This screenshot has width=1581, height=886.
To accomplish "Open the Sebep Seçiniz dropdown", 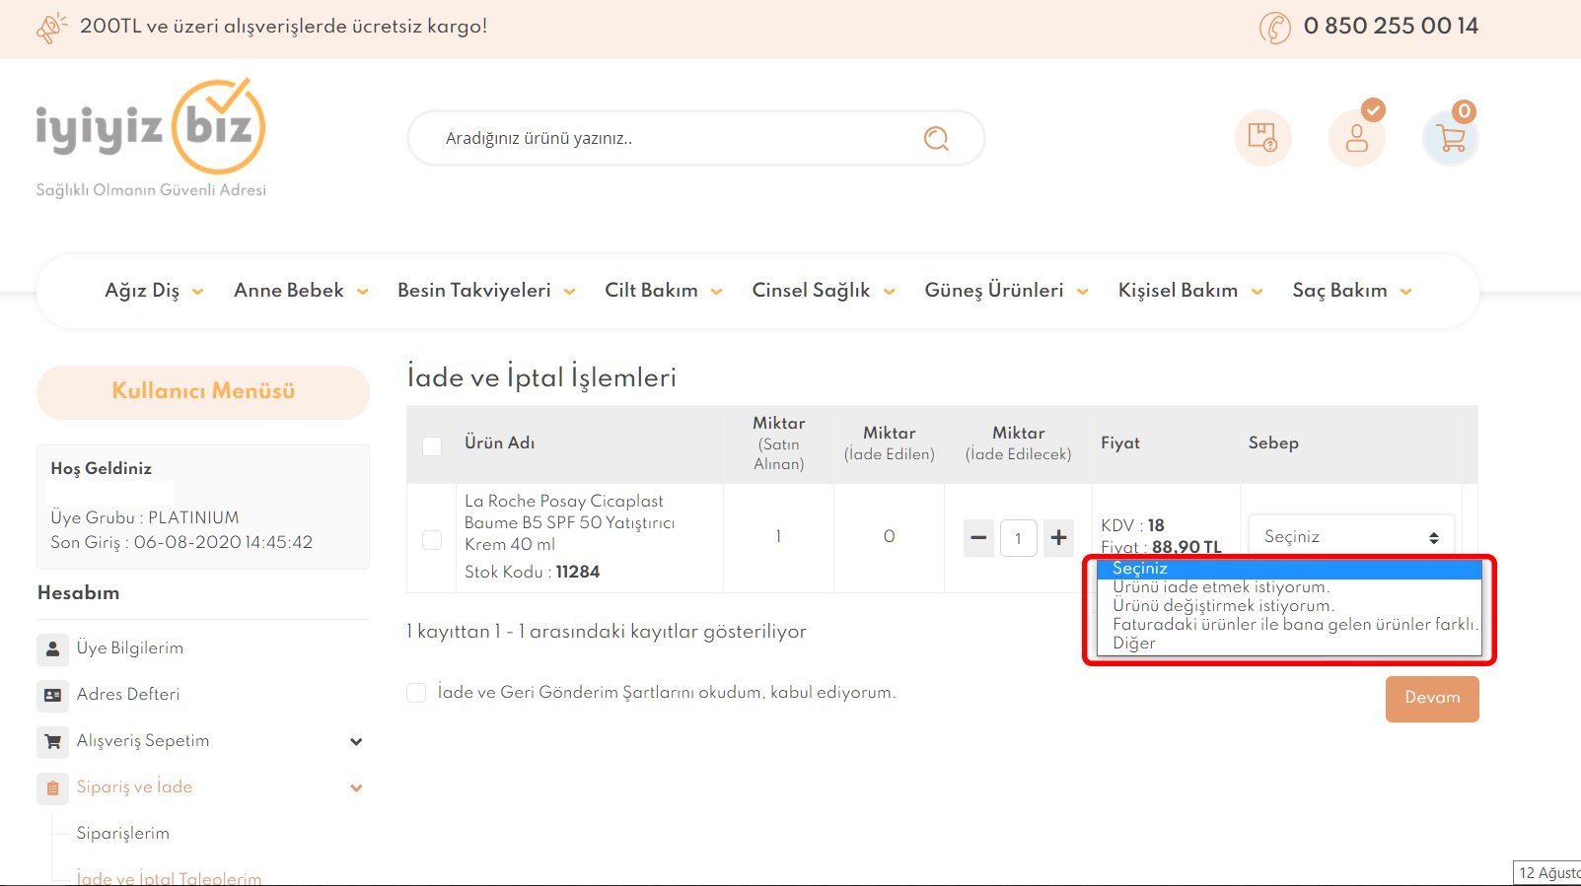I will pyautogui.click(x=1350, y=537).
